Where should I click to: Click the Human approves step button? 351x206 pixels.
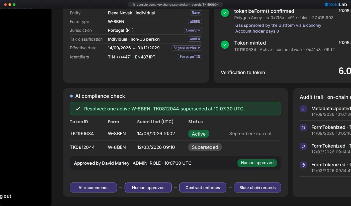(148, 187)
